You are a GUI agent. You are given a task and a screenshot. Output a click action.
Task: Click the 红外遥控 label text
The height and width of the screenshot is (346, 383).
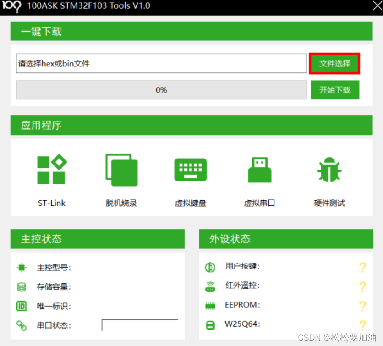242,285
